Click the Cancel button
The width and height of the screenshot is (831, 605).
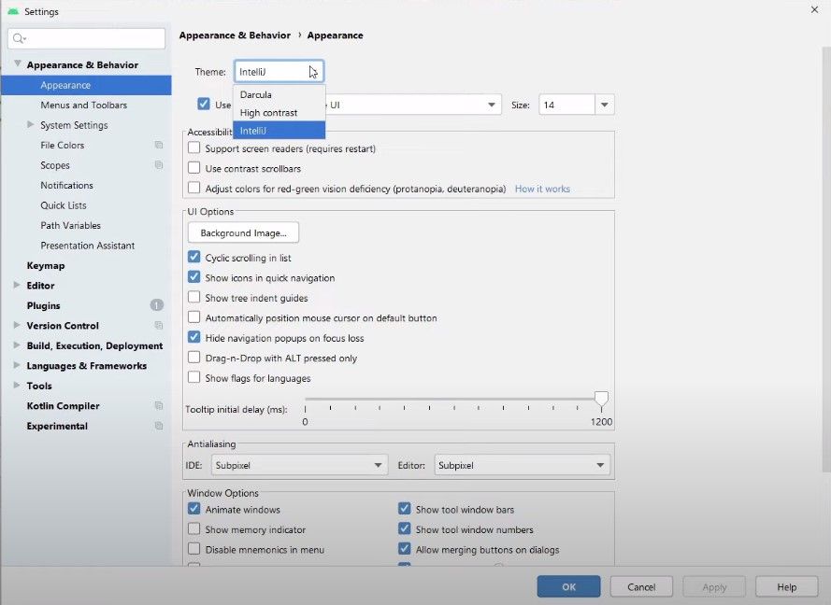tap(641, 586)
